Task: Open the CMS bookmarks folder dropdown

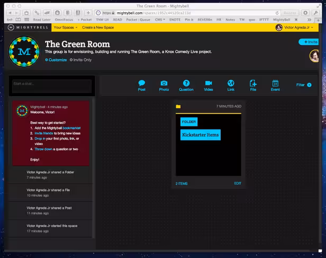Action: 160,20
